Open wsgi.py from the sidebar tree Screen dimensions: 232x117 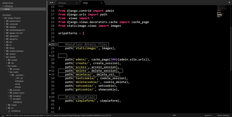click(18, 87)
